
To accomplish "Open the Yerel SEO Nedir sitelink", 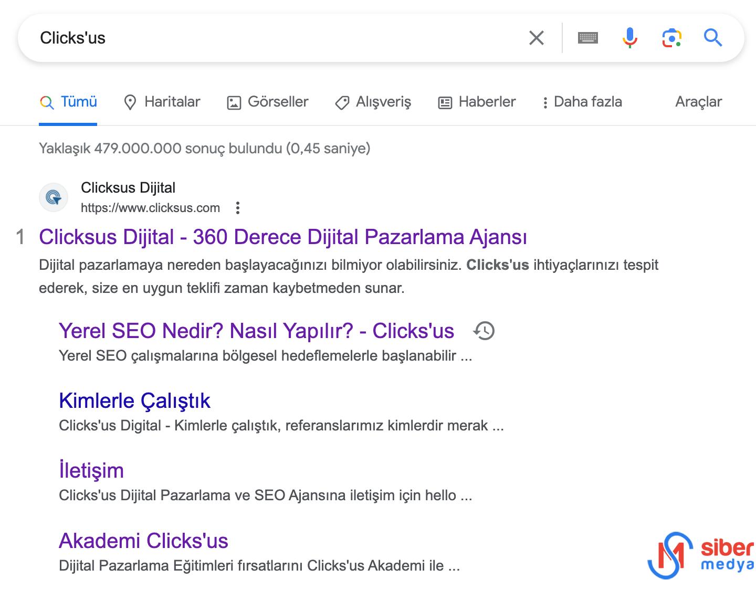I will tap(256, 331).
